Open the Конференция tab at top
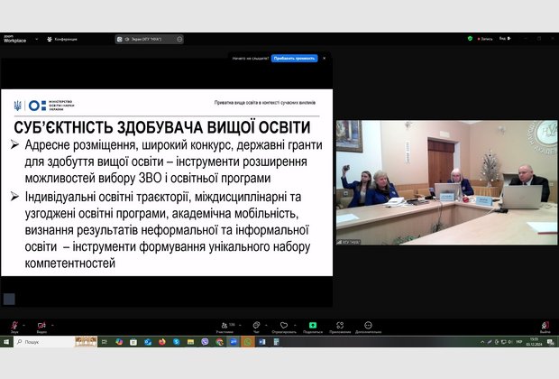The width and height of the screenshot is (559, 379). 63,39
